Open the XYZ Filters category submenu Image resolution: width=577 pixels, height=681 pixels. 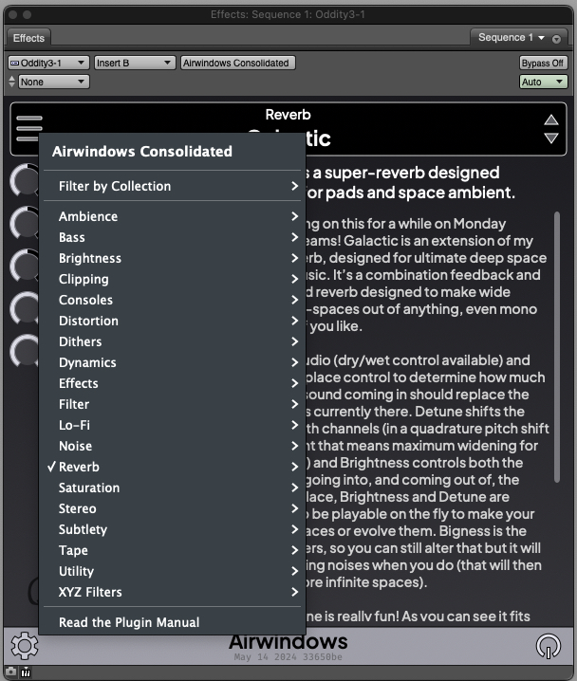click(172, 592)
